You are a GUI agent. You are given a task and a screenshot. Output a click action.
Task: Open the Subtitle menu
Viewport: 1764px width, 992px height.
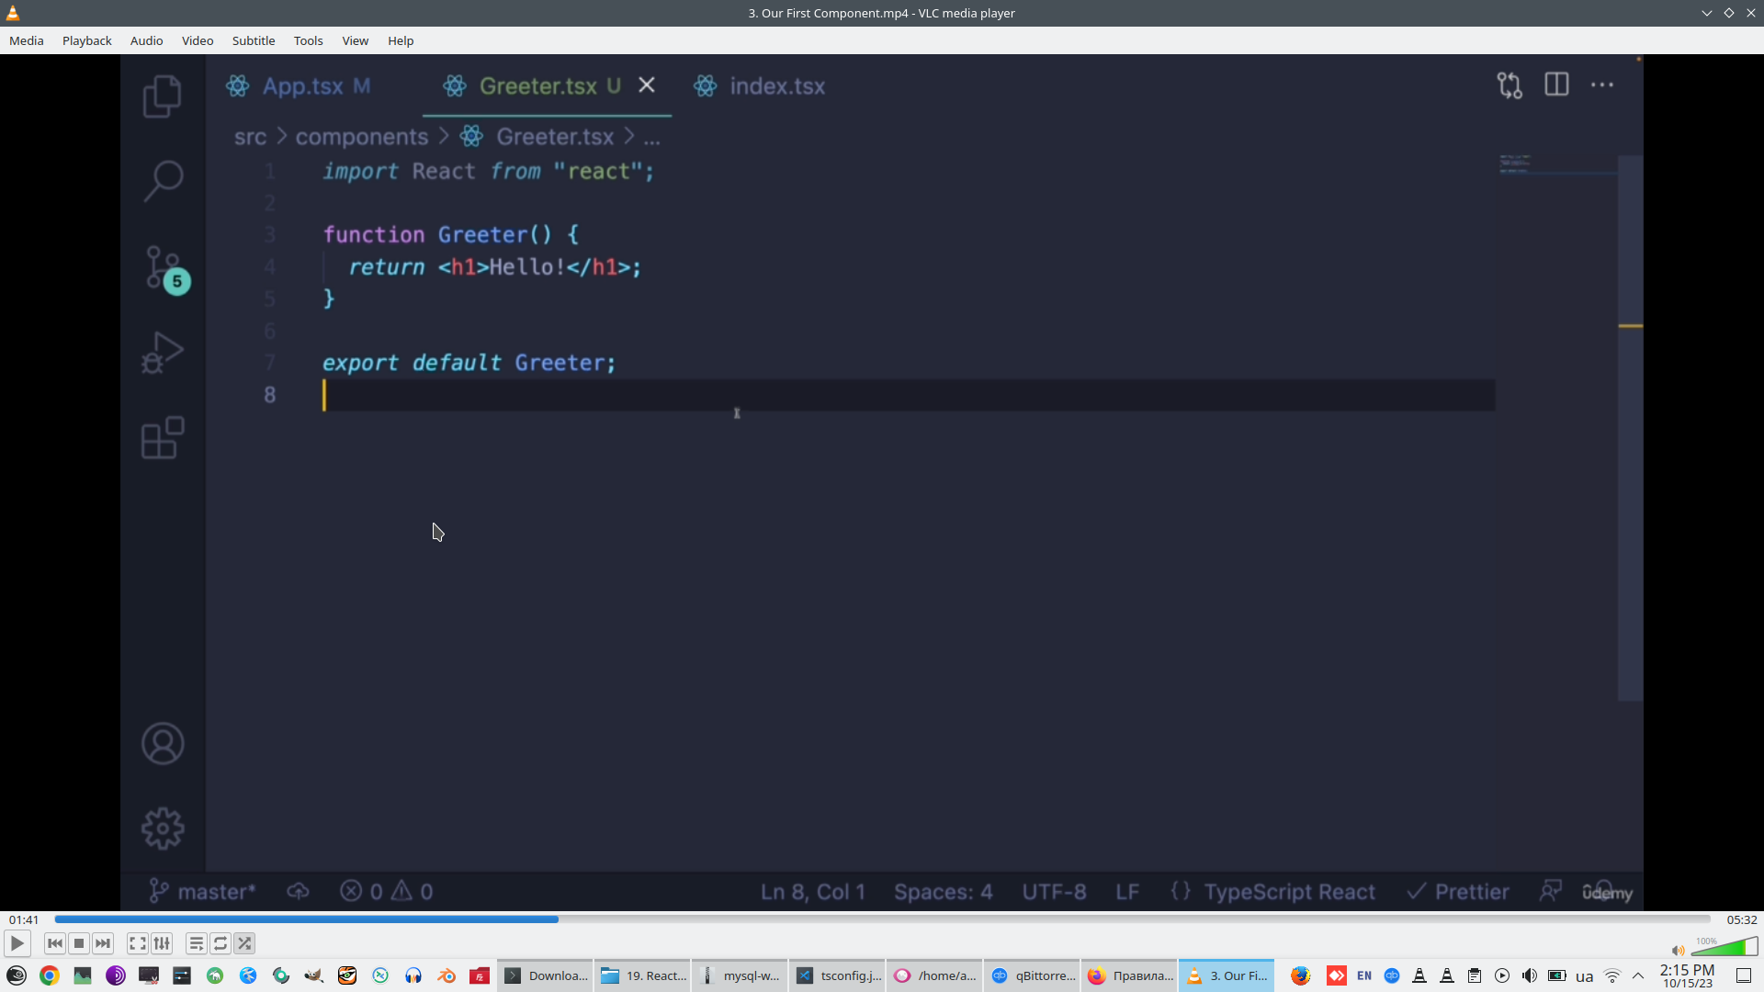coord(253,40)
